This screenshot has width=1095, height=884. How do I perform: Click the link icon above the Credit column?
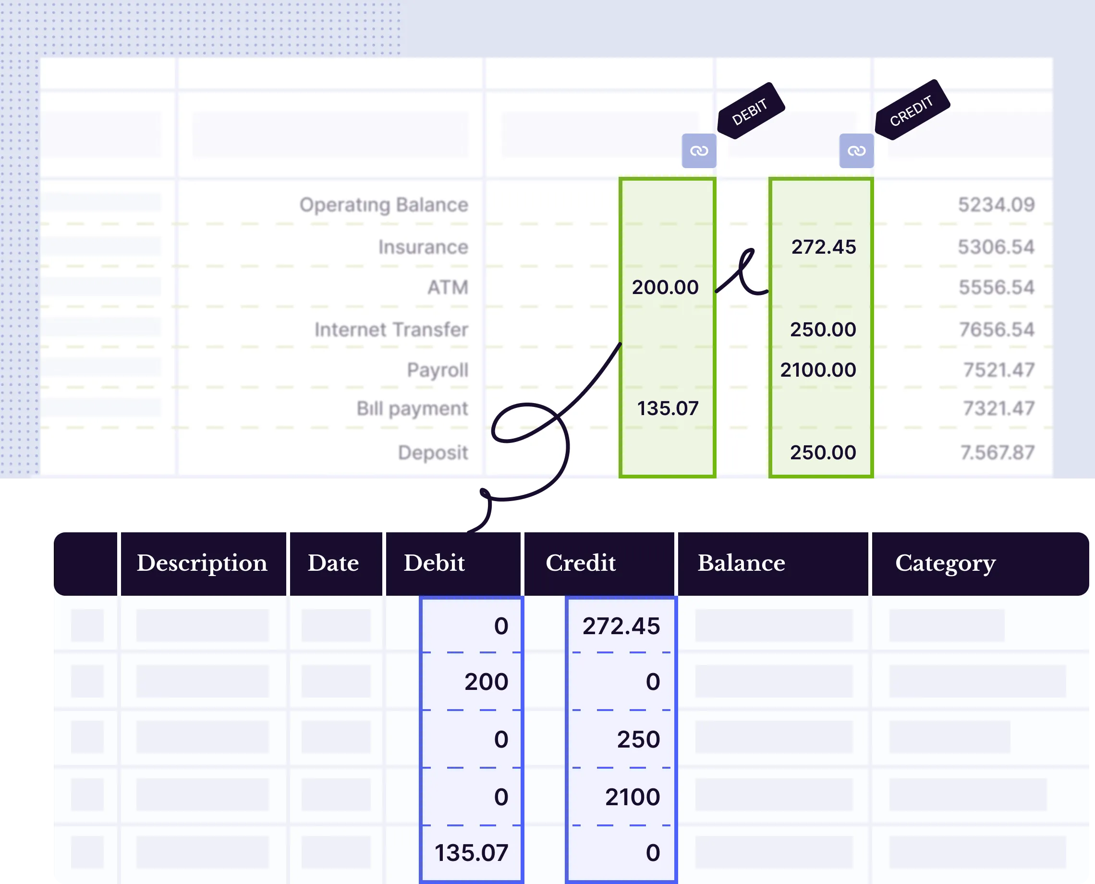pyautogui.click(x=857, y=151)
